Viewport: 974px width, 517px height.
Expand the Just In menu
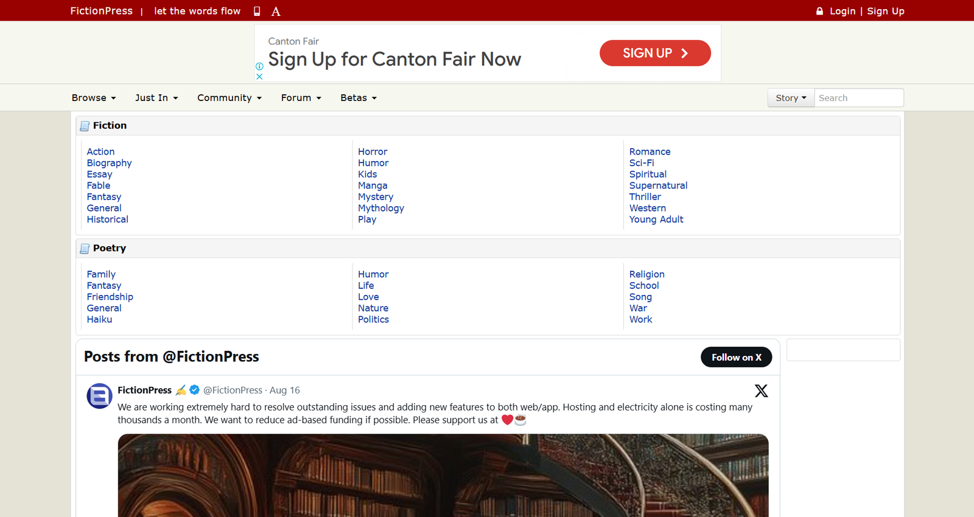coord(156,98)
